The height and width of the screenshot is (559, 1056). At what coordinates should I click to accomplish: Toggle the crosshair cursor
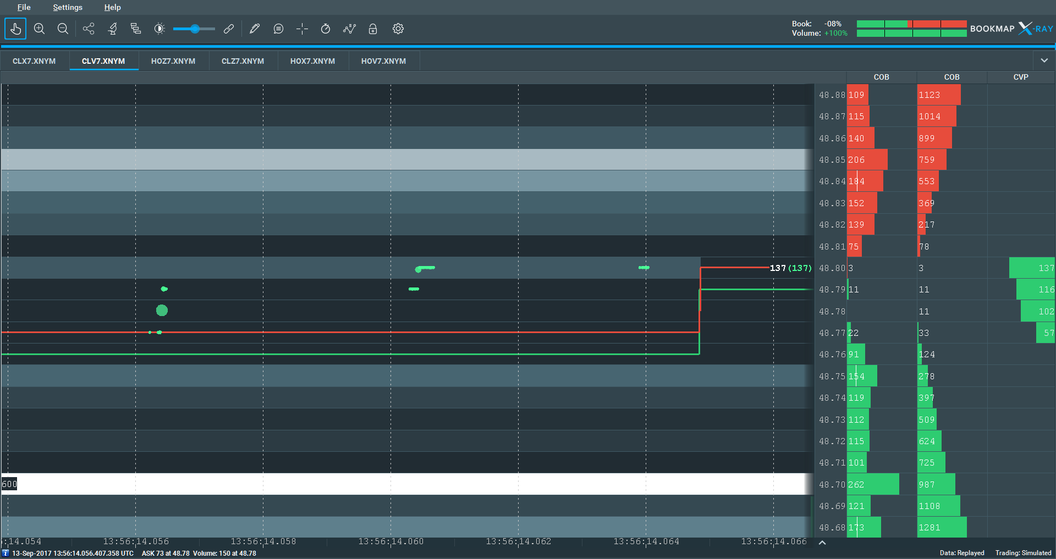pos(302,29)
